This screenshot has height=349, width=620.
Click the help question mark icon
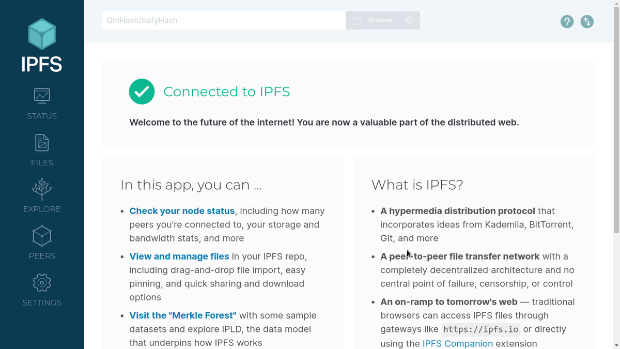click(x=567, y=21)
